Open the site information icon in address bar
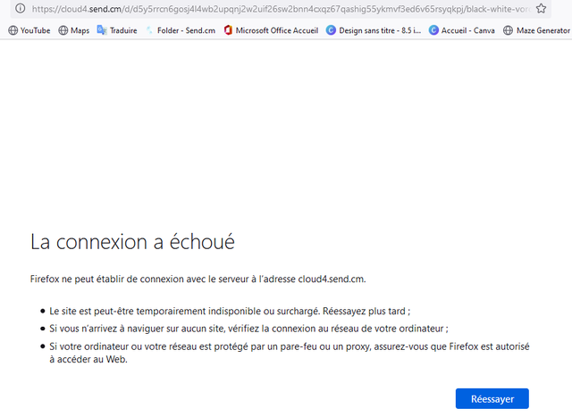 click(x=20, y=8)
